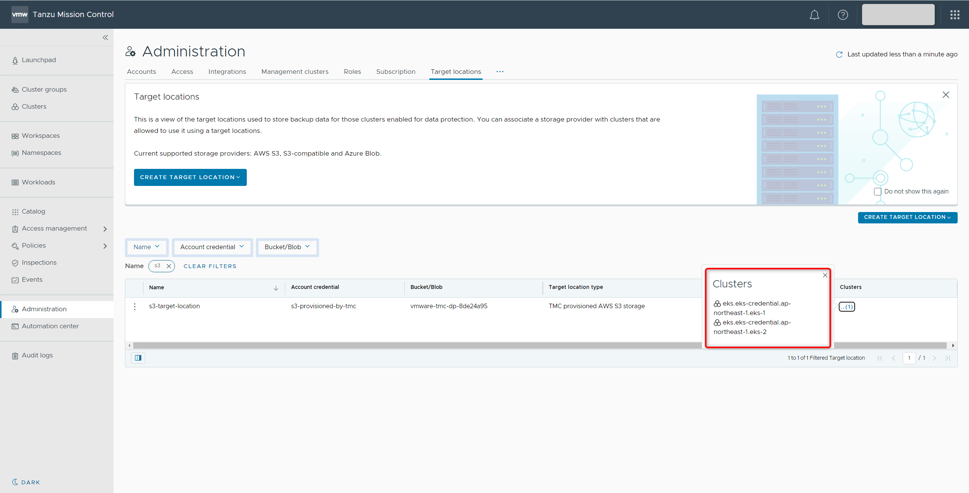Open the Bucket/Blob filter dropdown
Screen dimensions: 969x493
(x=287, y=247)
